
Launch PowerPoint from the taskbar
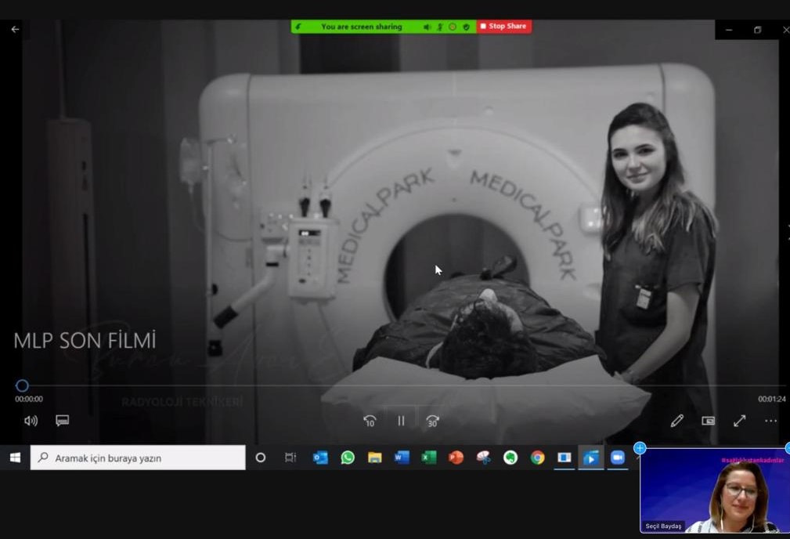(456, 458)
